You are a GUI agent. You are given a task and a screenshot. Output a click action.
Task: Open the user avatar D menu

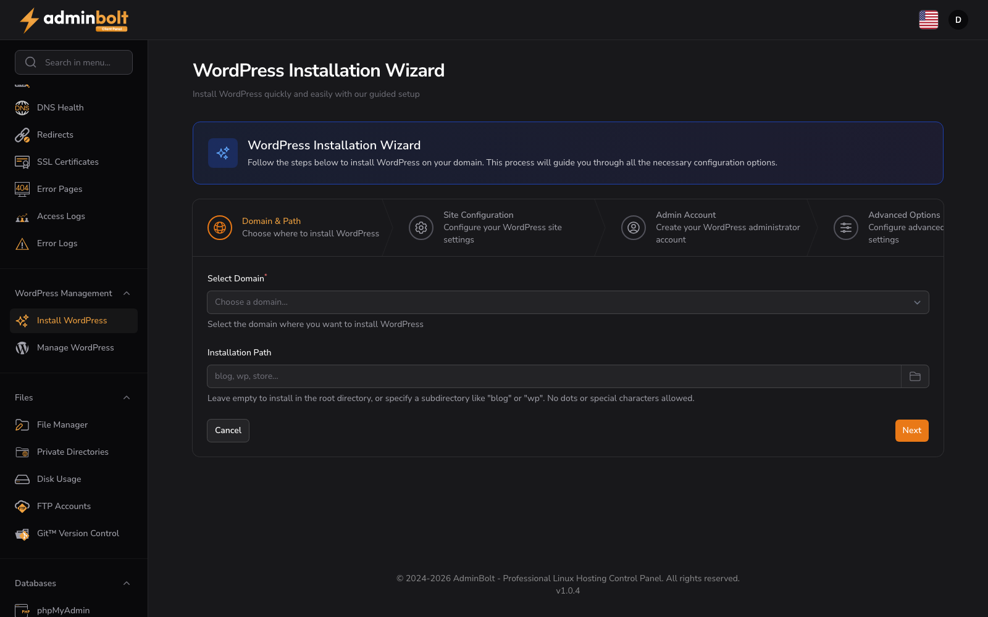click(x=958, y=20)
